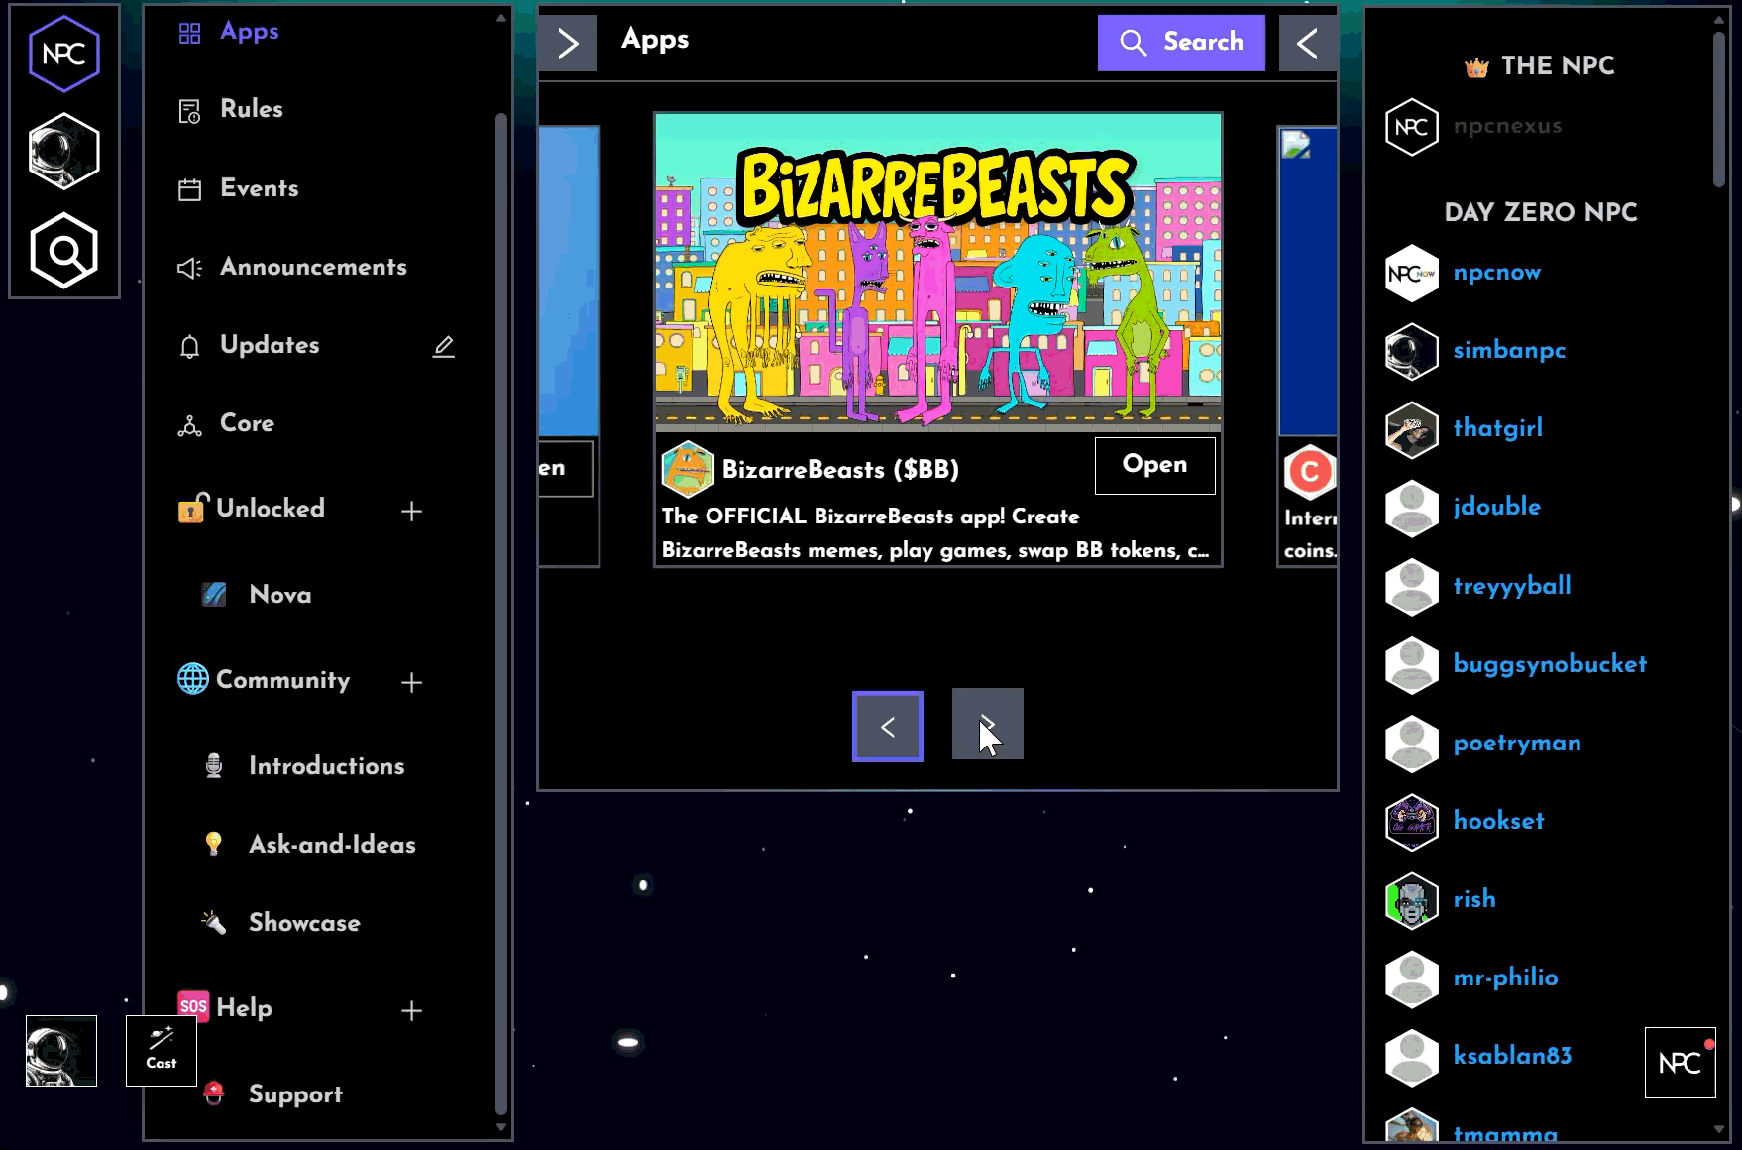Viewport: 1742px width, 1150px height.
Task: Click the thatgirl avatar photo
Action: click(1412, 429)
